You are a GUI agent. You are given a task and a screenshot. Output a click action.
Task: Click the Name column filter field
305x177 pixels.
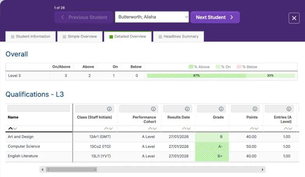pos(39,109)
